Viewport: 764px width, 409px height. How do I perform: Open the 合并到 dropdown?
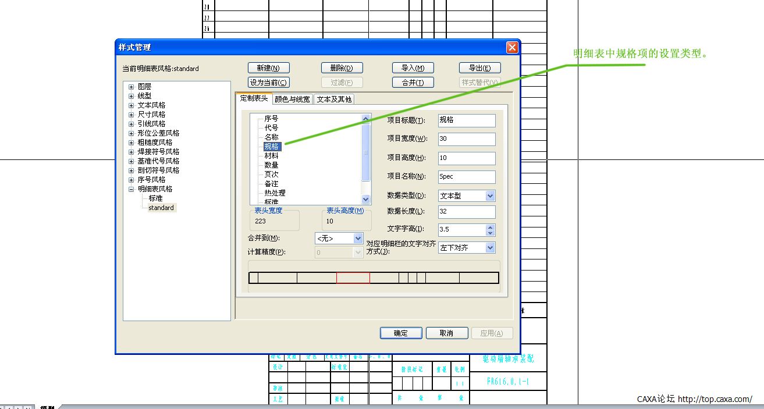[358, 239]
